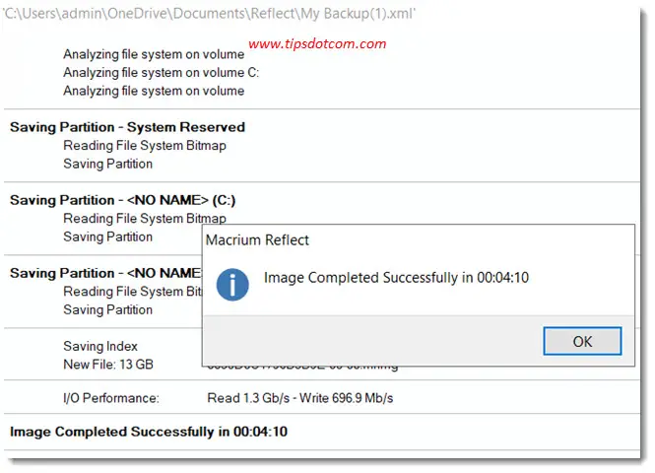Image resolution: width=655 pixels, height=473 pixels.
Task: Click the 'Saving Partition - System Reserved' heading
Action: [x=127, y=127]
